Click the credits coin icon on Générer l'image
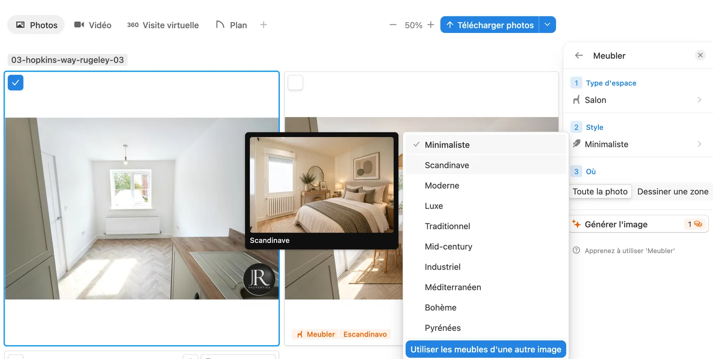 698,224
